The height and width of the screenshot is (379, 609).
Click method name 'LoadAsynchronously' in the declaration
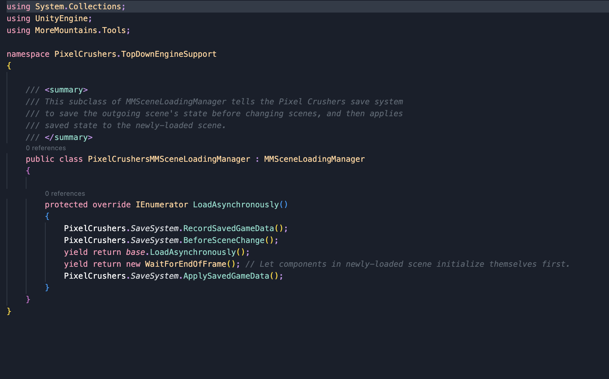coord(236,205)
